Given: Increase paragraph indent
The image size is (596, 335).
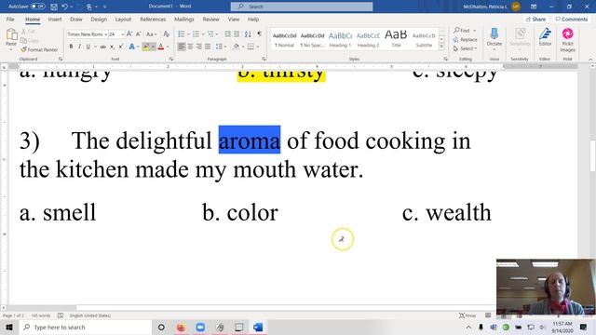Looking at the screenshot, I should (237, 34).
